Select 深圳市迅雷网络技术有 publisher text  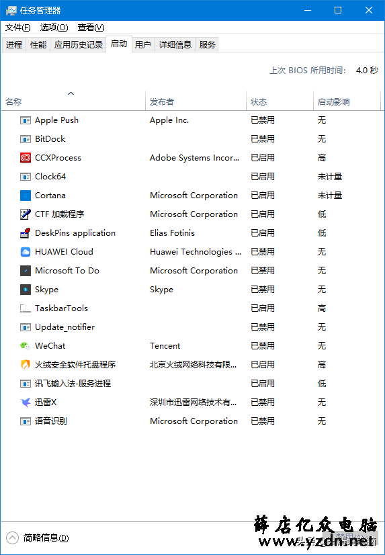coord(194,402)
